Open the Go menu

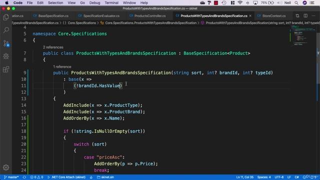82,3
